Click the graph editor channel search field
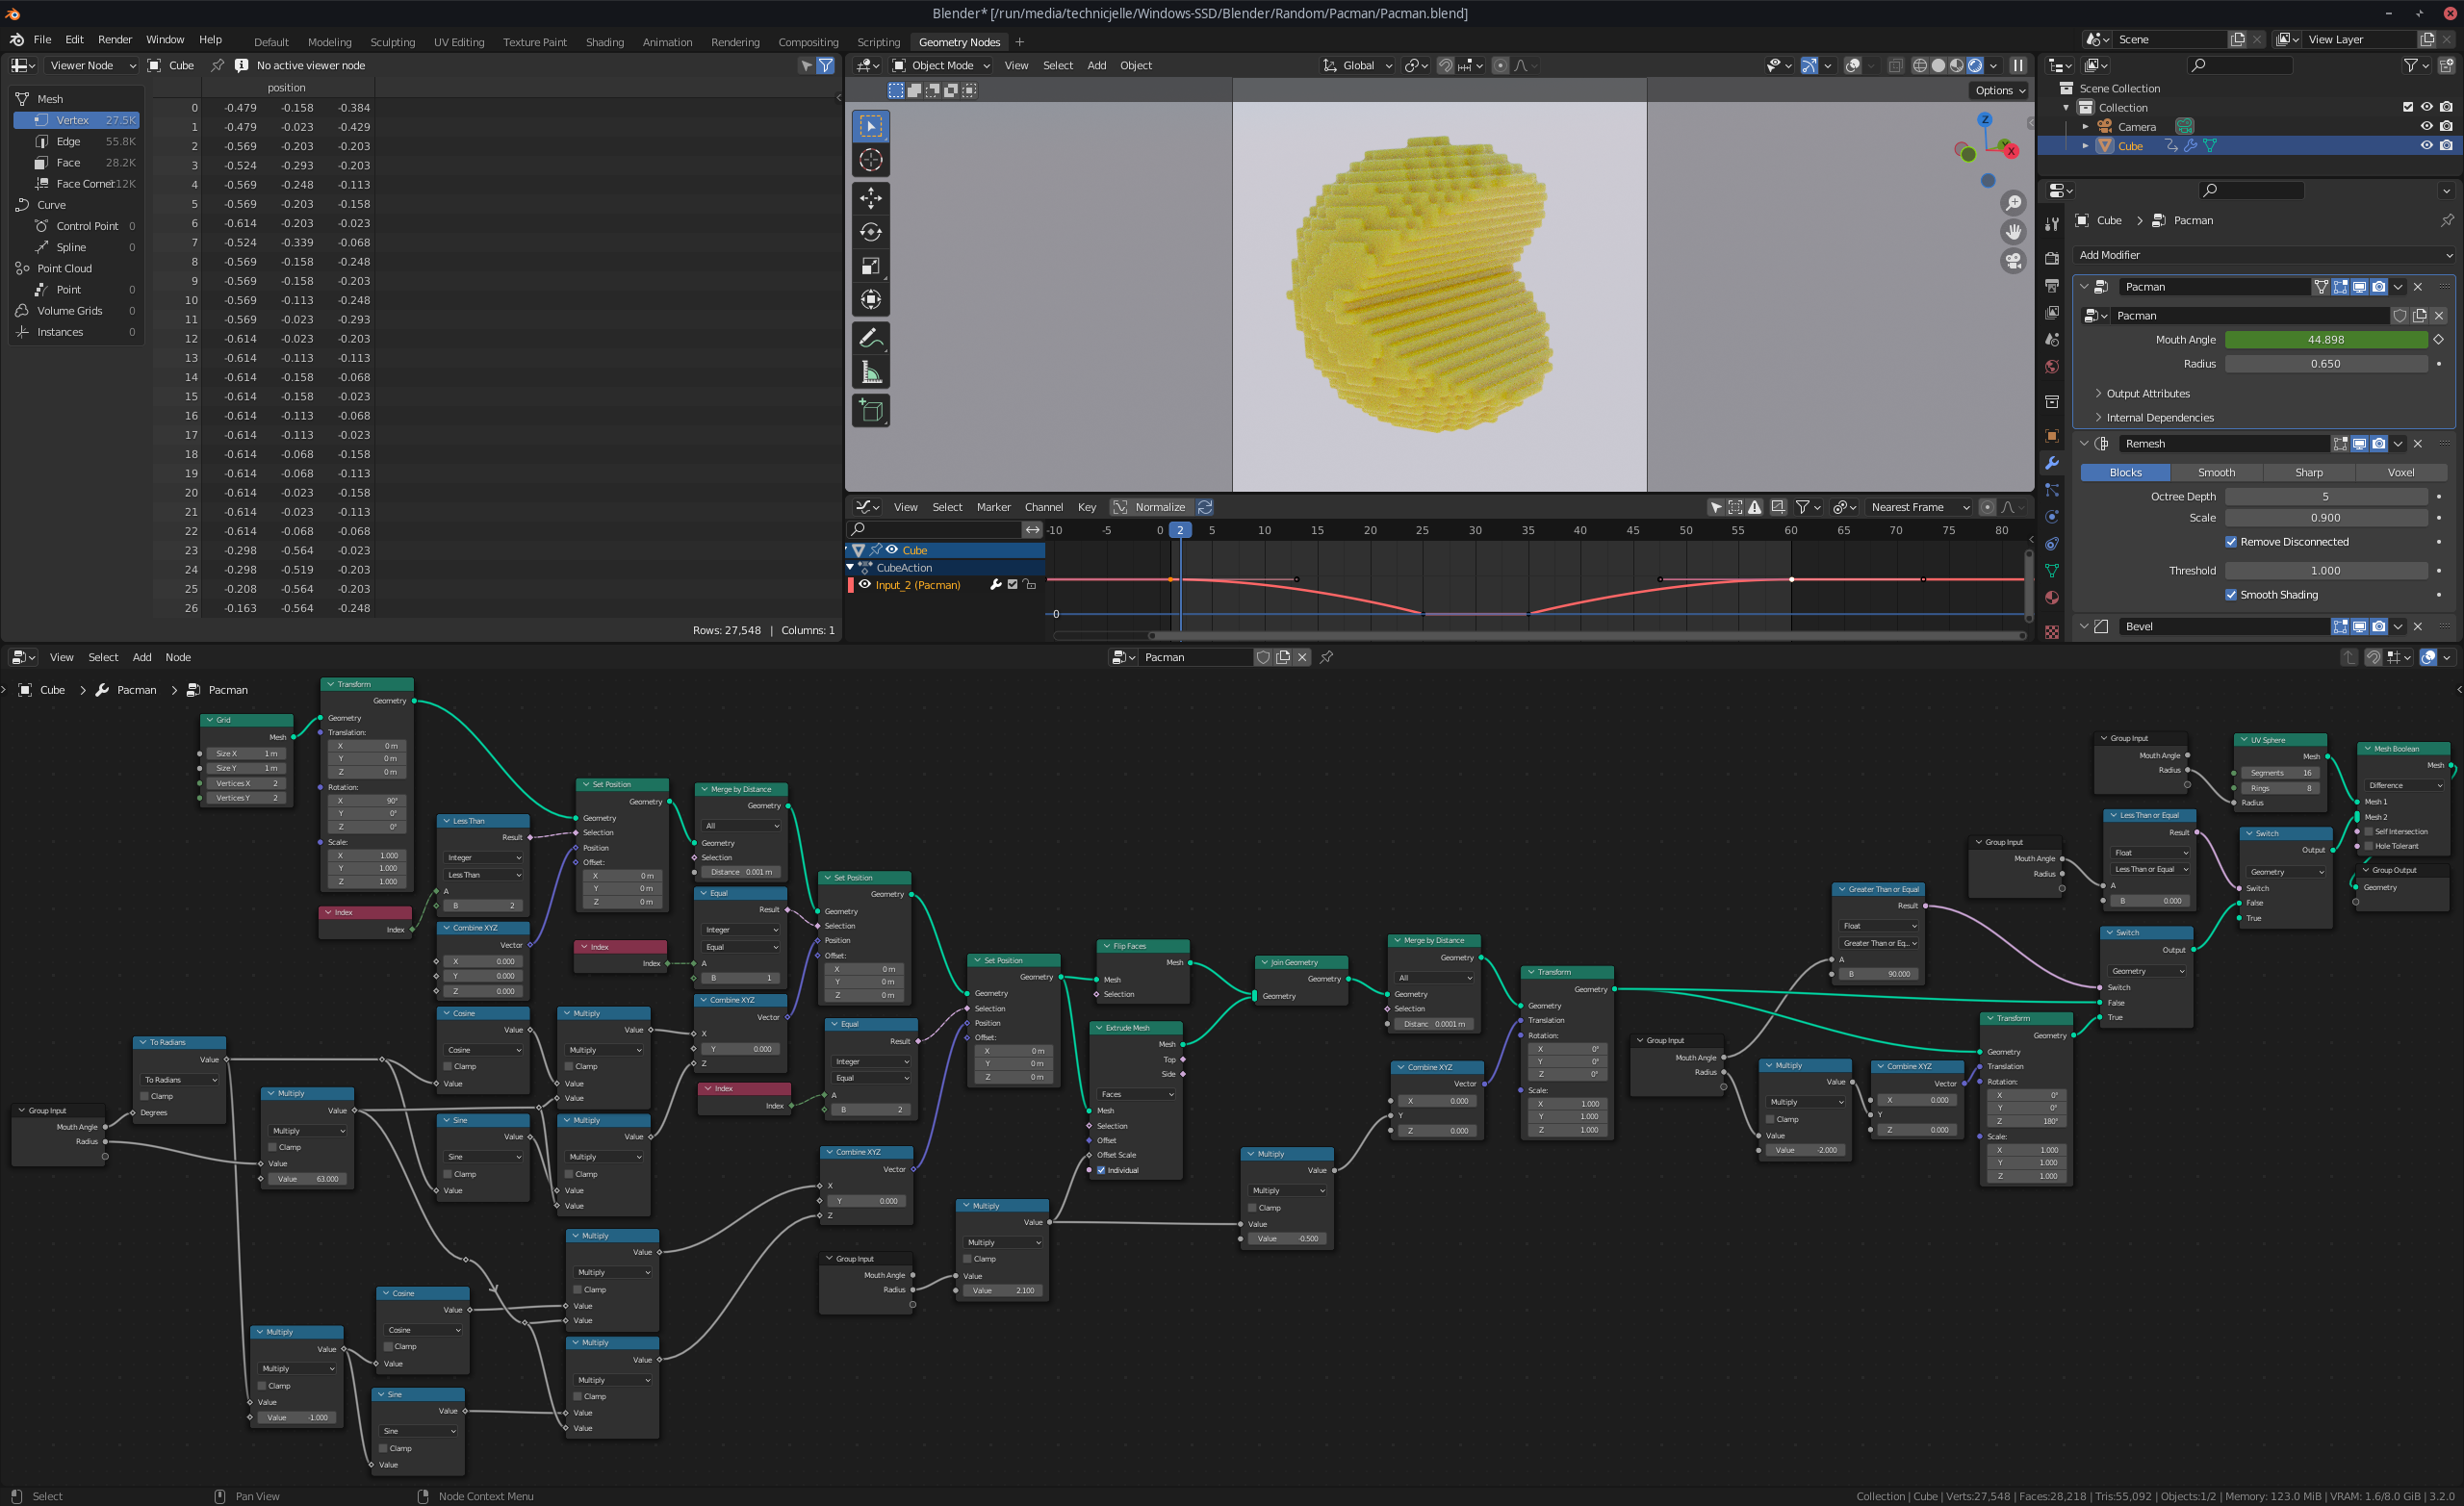Image resolution: width=2464 pixels, height=1506 pixels. [x=935, y=530]
